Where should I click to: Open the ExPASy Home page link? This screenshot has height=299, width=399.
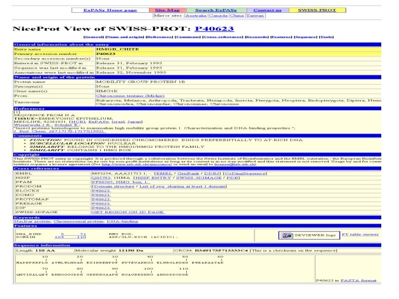[110, 10]
